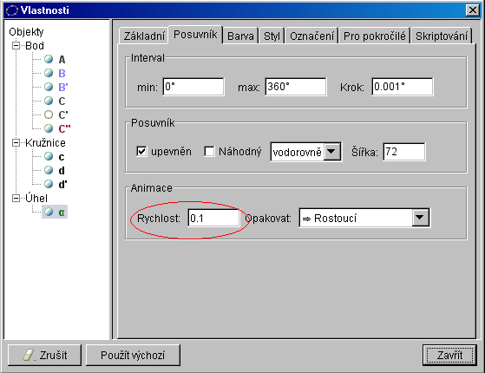Viewport: 485px width, 373px height.
Task: Toggle visibility circle of point C''
Action: [x=49, y=128]
